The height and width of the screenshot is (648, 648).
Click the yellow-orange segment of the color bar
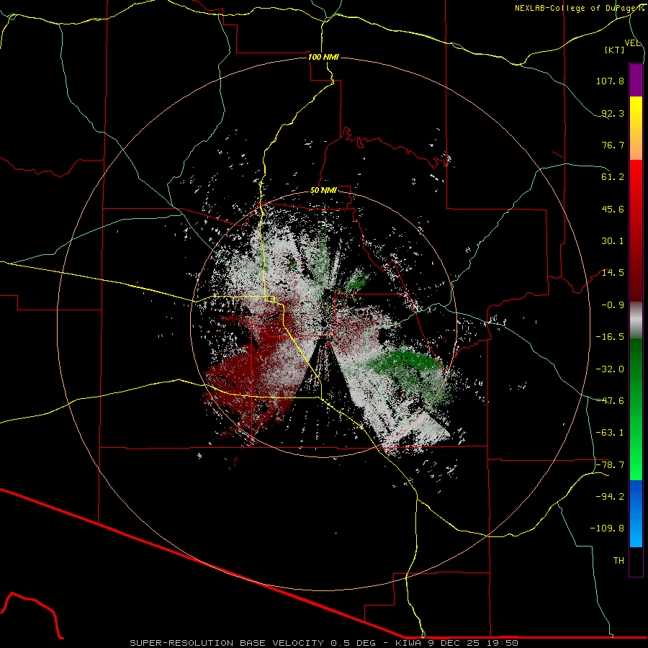tap(636, 128)
